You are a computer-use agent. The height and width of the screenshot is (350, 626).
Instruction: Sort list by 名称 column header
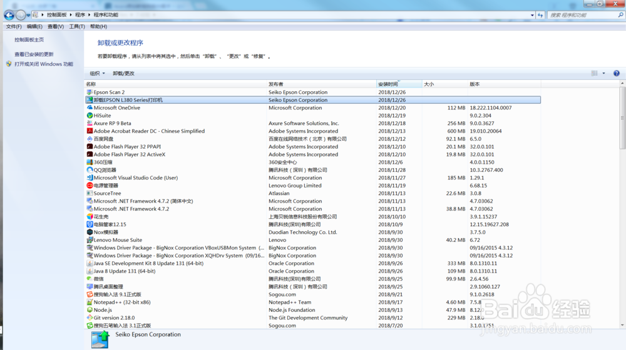(x=175, y=84)
